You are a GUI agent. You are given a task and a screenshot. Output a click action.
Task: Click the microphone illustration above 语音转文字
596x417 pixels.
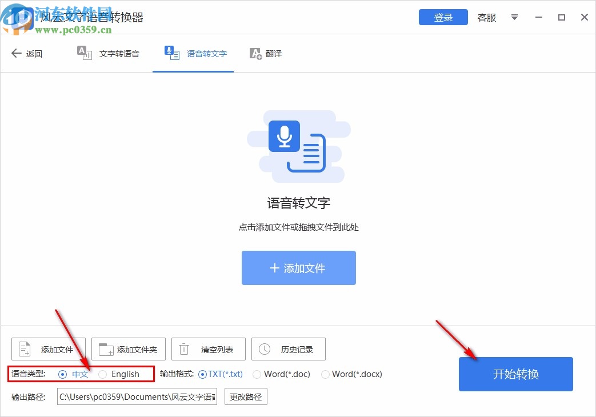pyautogui.click(x=285, y=136)
